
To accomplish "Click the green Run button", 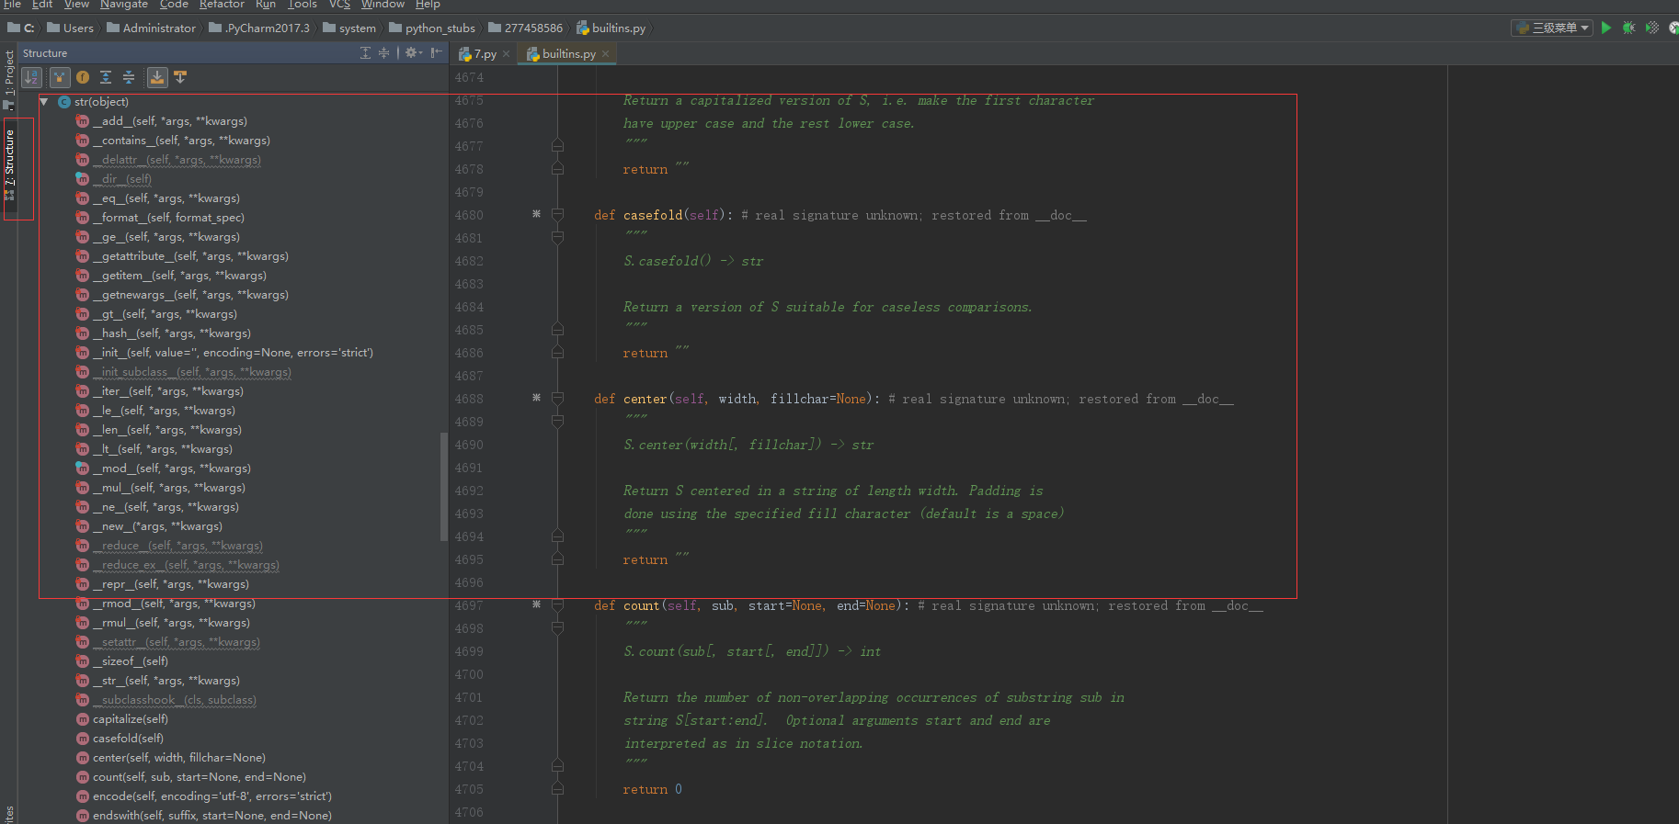I will (x=1605, y=28).
